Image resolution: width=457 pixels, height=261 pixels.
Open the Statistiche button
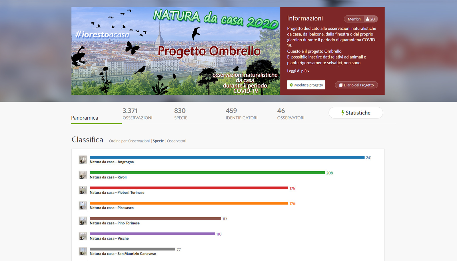point(356,113)
